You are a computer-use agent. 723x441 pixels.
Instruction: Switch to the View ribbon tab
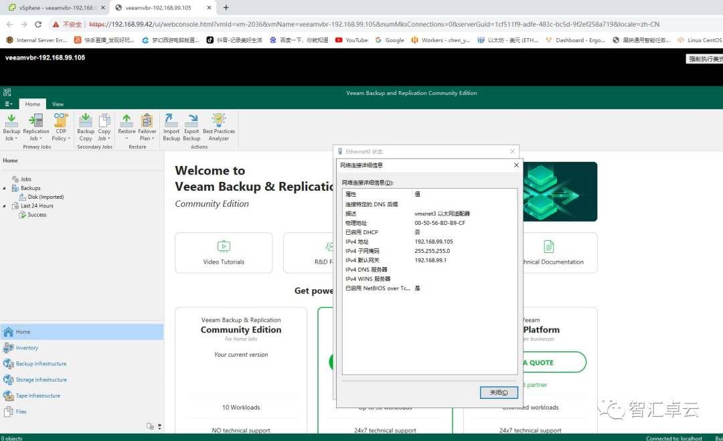tap(58, 104)
